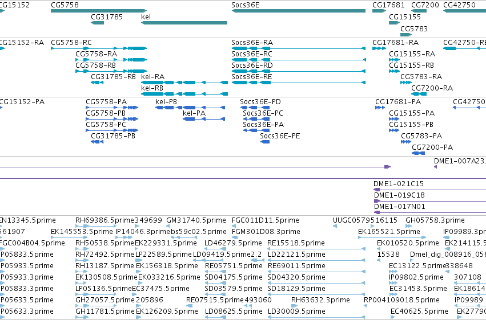The image size is (486, 320).
Task: Click EST GH05758.3prime
Action: pos(409,226)
